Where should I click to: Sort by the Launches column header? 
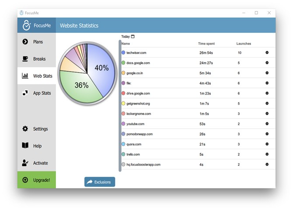[x=244, y=44]
